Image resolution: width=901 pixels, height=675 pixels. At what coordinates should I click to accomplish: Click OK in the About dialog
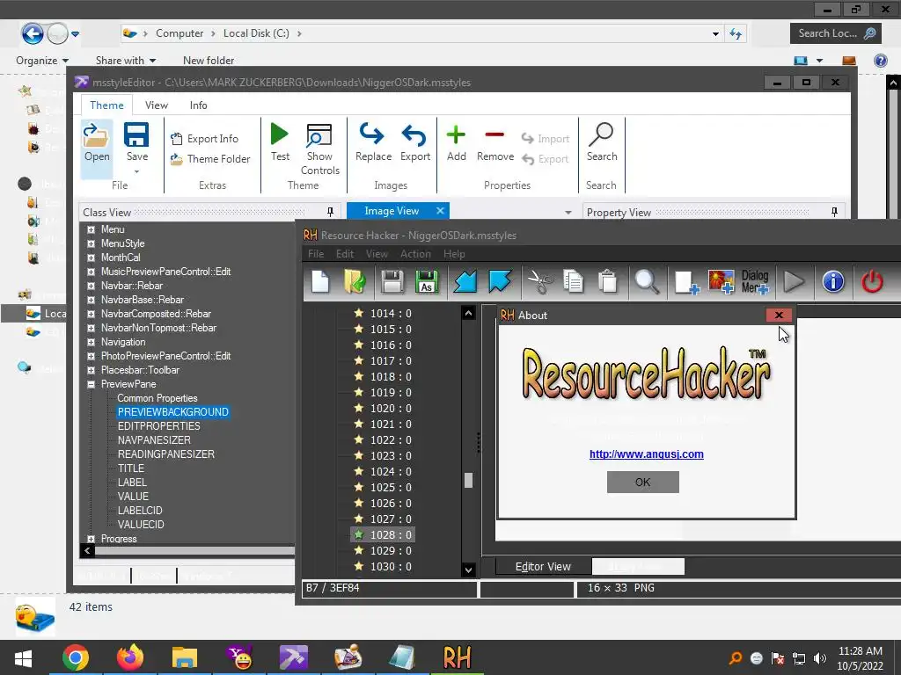pyautogui.click(x=642, y=483)
